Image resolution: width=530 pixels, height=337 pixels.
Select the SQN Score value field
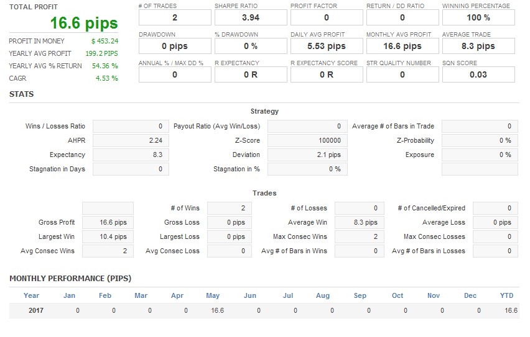478,74
